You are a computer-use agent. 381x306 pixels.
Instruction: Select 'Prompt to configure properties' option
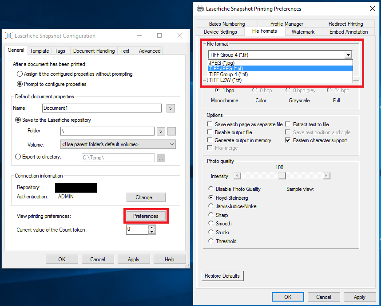coord(20,84)
